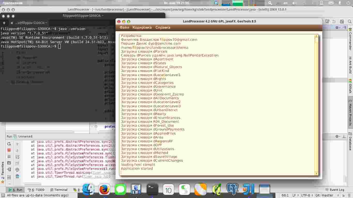Open the Favorites side panel
The image size is (353, 198).
[3, 172]
